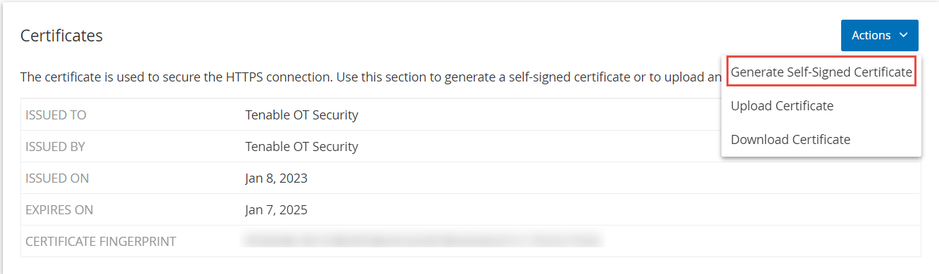Click the Certificates section heading
The height and width of the screenshot is (274, 939).
click(62, 36)
